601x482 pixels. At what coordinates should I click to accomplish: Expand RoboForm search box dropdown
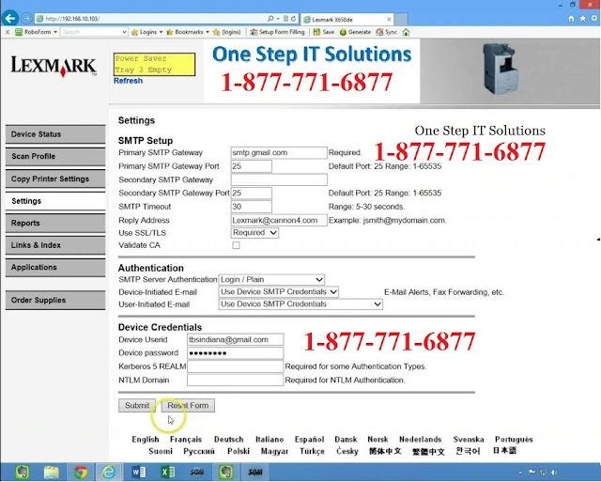tap(124, 32)
